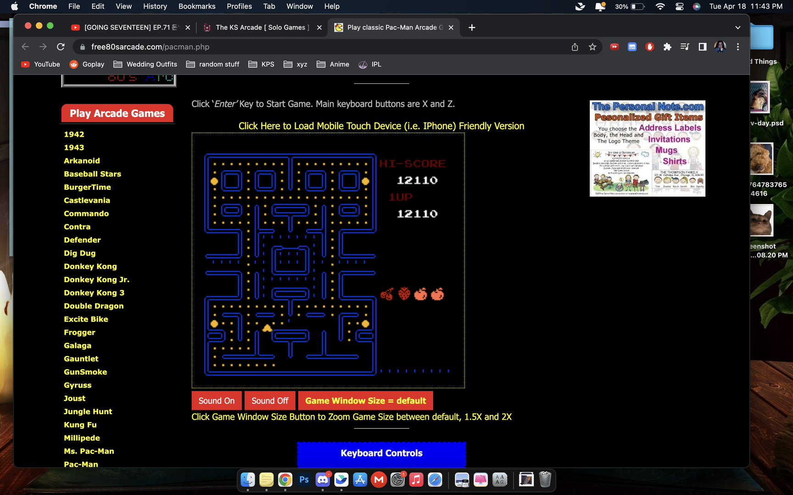Share this page using the share icon

[575, 47]
